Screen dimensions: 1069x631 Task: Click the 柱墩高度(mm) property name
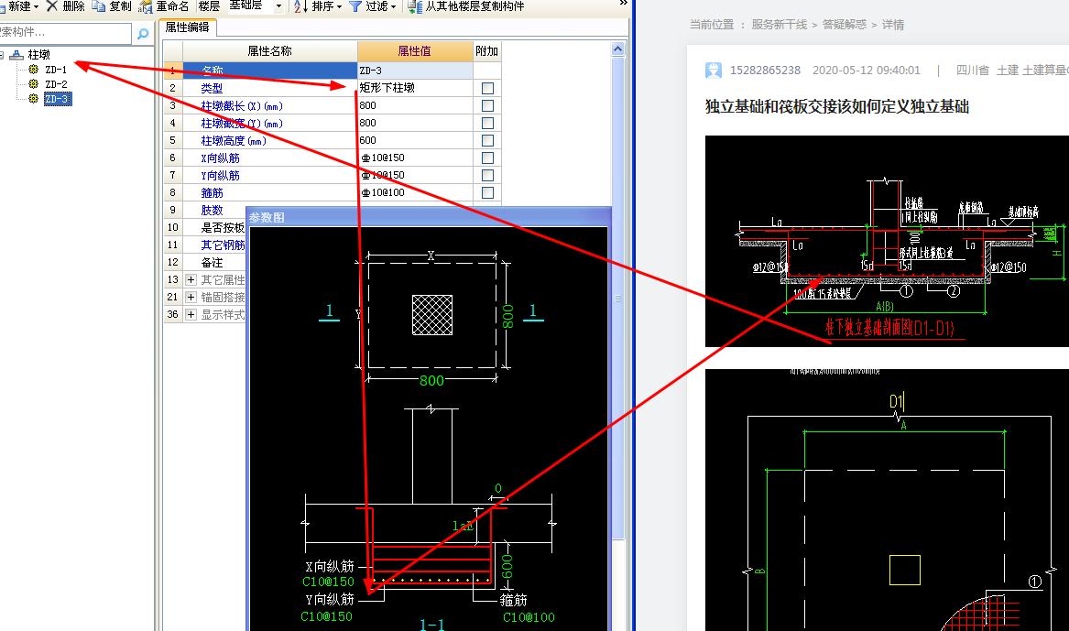coord(234,141)
